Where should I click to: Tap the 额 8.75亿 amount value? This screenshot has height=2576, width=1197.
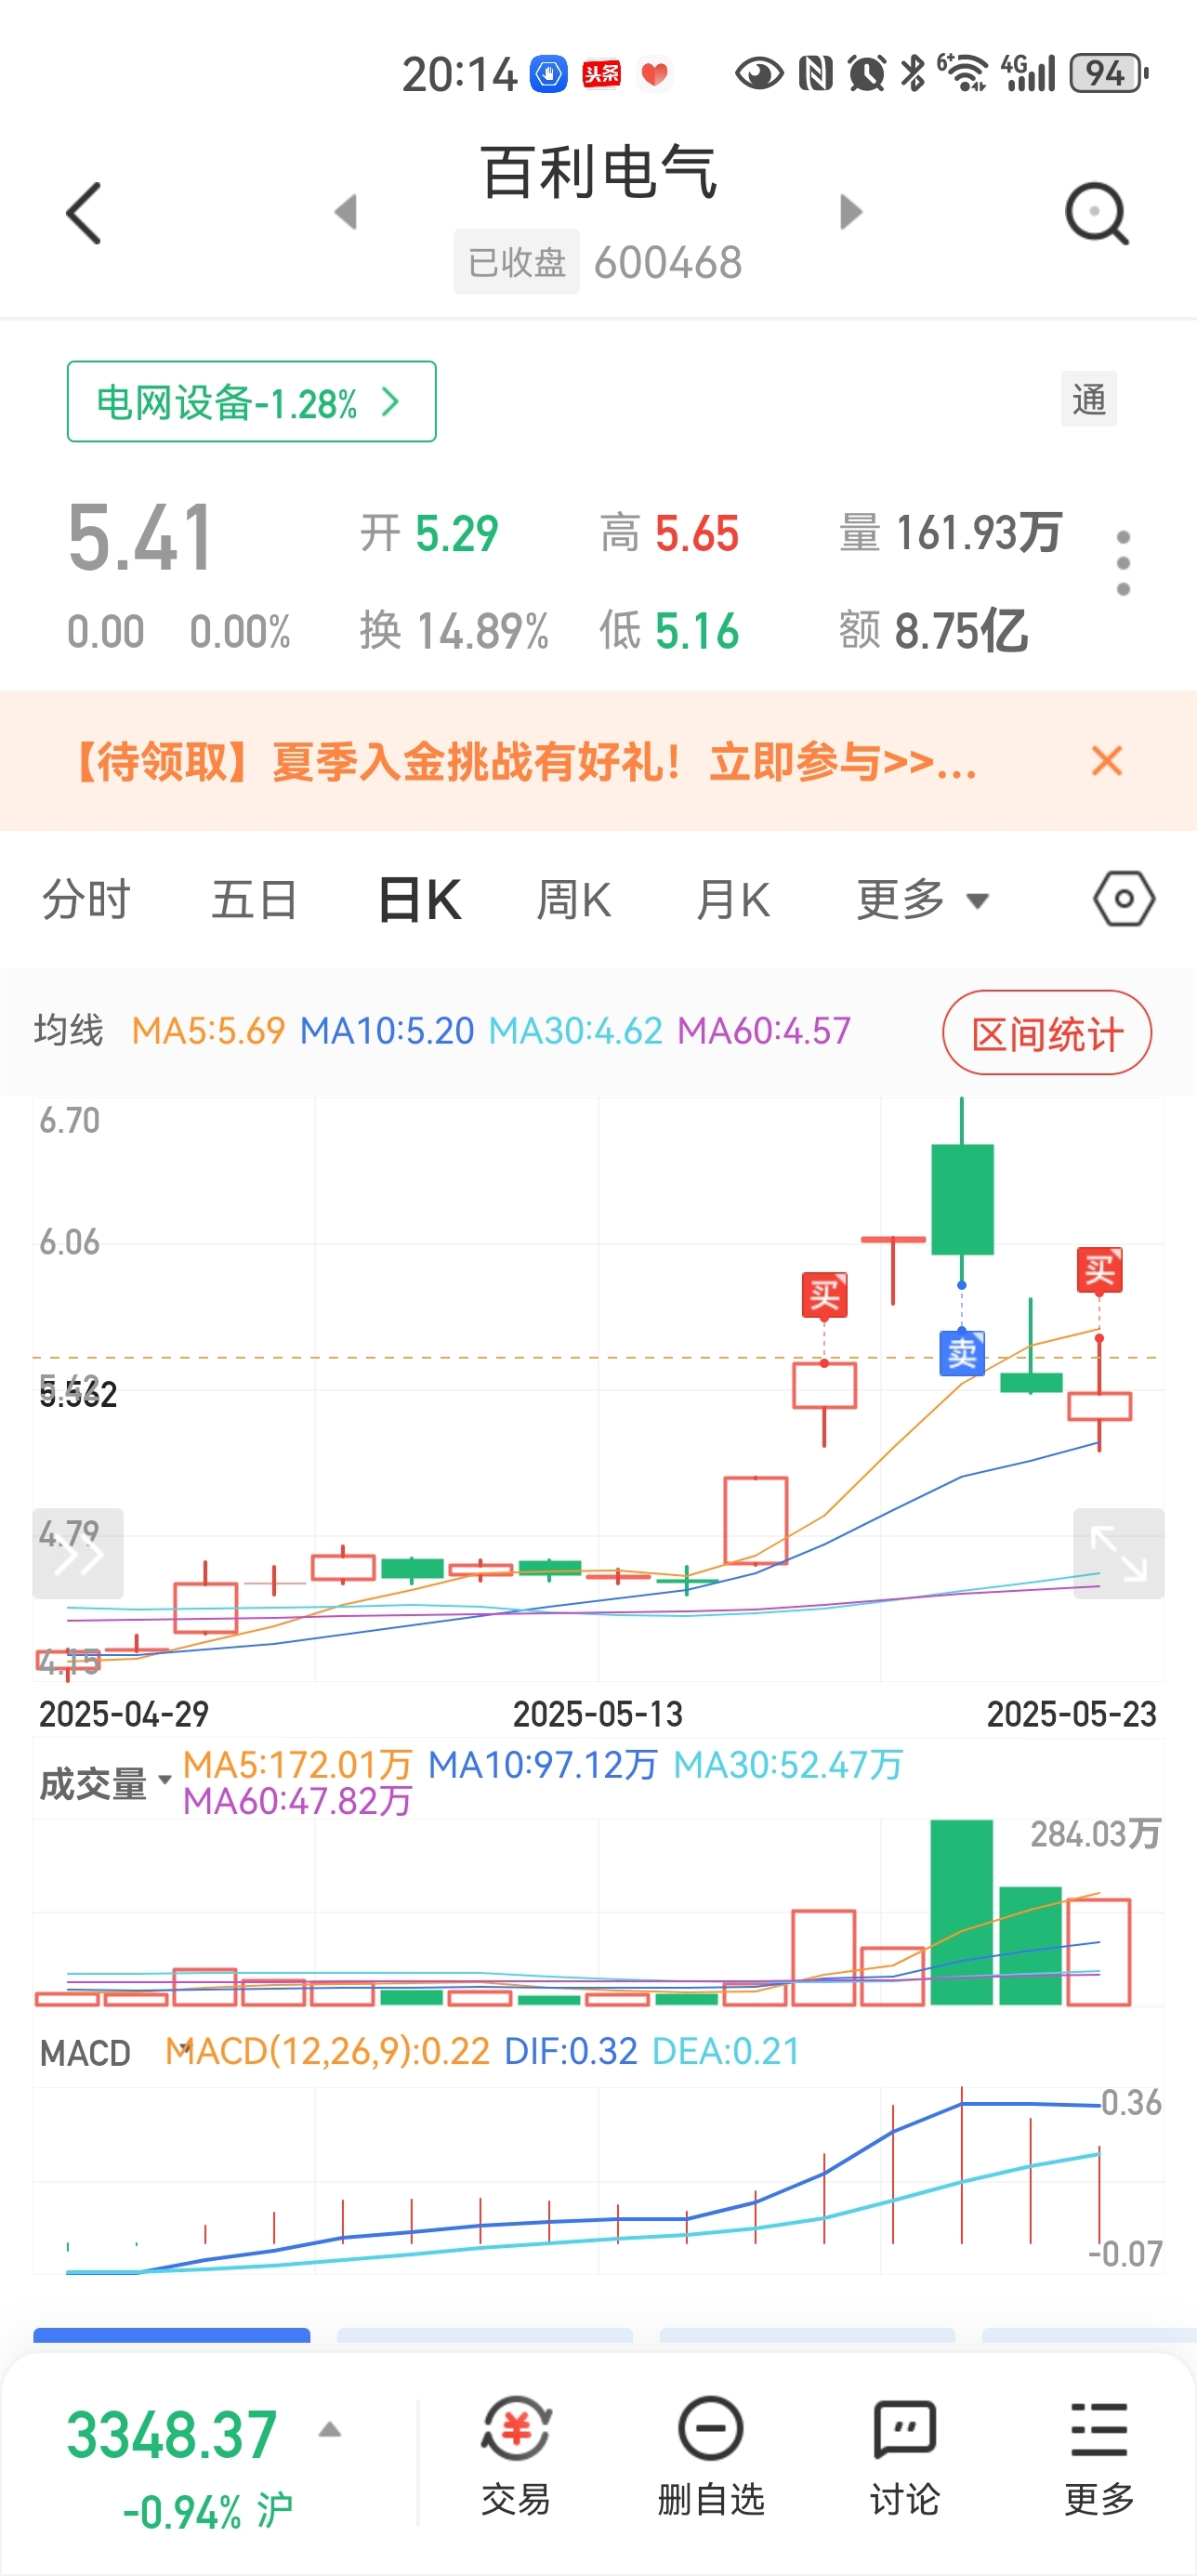pyautogui.click(x=933, y=631)
